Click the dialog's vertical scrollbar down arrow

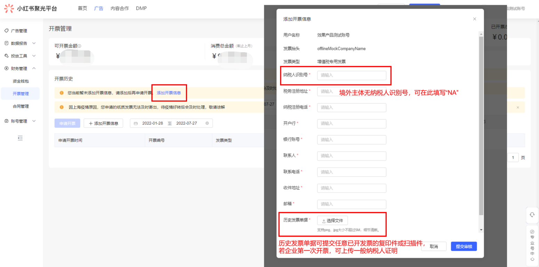481,230
